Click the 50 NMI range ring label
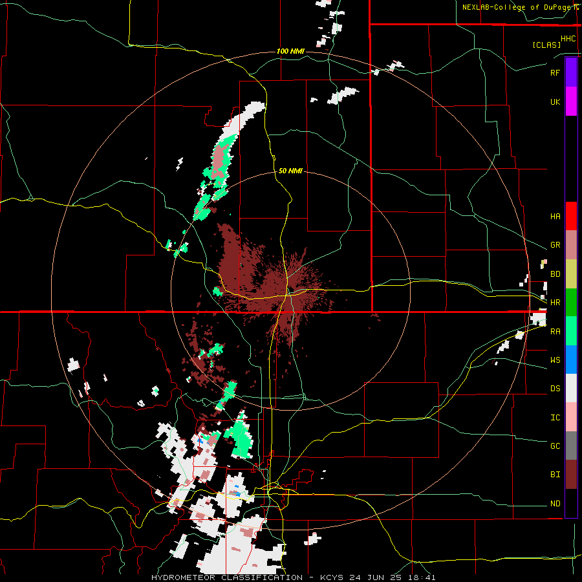 click(290, 171)
